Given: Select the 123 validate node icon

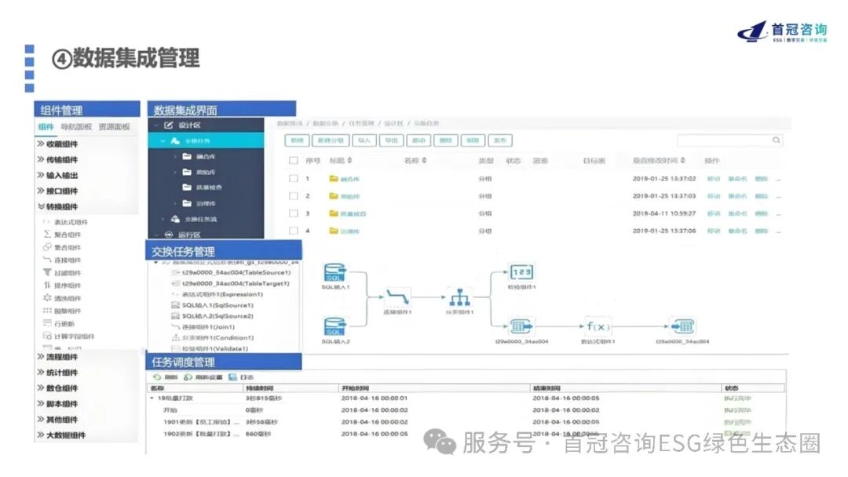Looking at the screenshot, I should 521,272.
